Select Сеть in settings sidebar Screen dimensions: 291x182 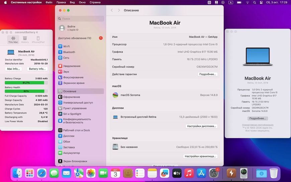coord(80,58)
